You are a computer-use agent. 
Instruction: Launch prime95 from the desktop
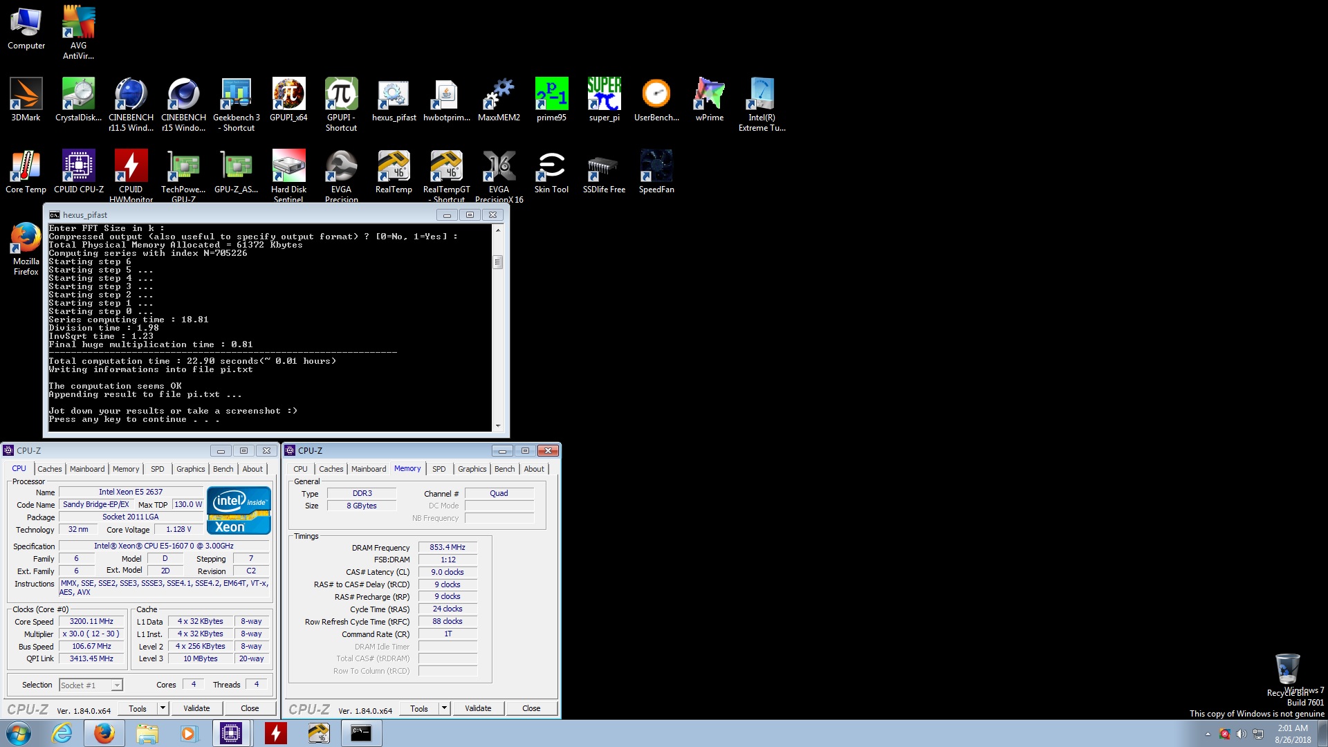(x=551, y=100)
